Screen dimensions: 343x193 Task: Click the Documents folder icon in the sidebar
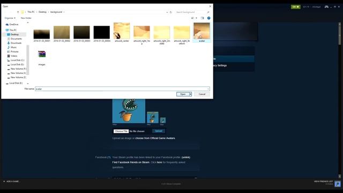(9, 39)
